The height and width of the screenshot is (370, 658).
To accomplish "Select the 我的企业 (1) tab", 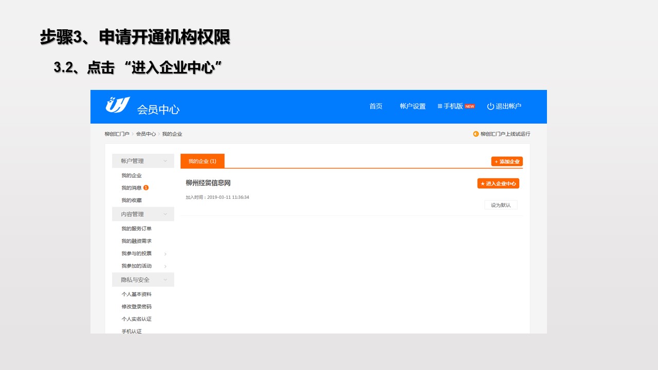I will (x=203, y=161).
